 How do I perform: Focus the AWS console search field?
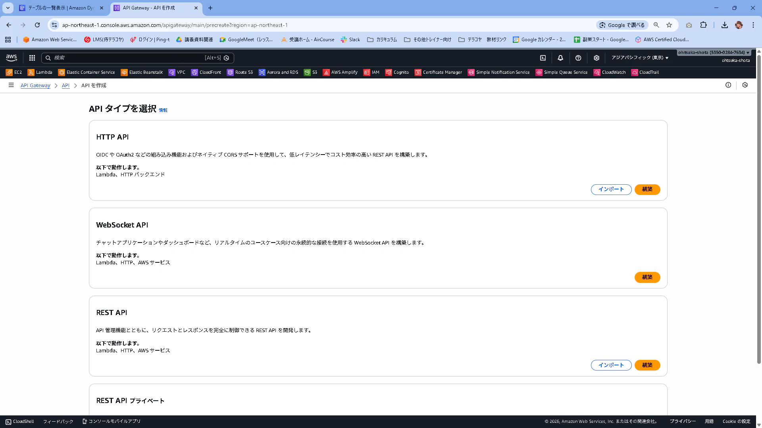pos(138,58)
